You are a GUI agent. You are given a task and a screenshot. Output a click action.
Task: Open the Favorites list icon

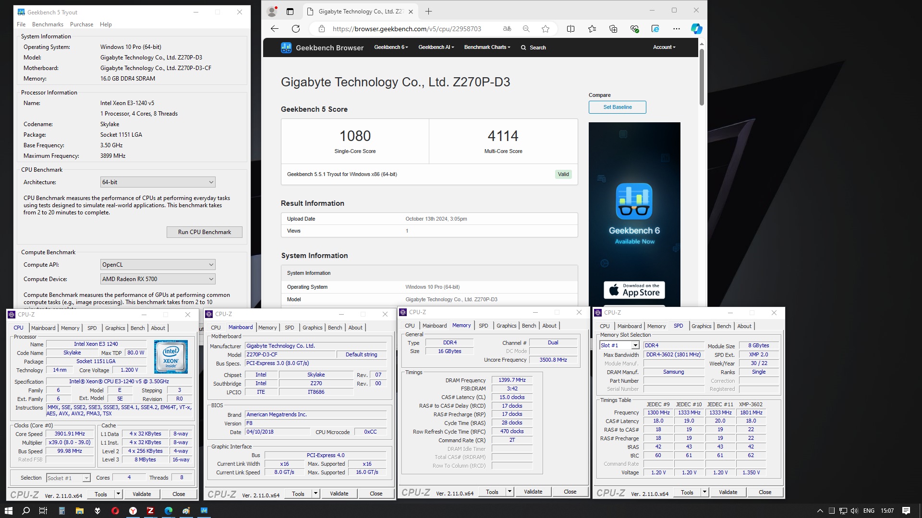[592, 29]
